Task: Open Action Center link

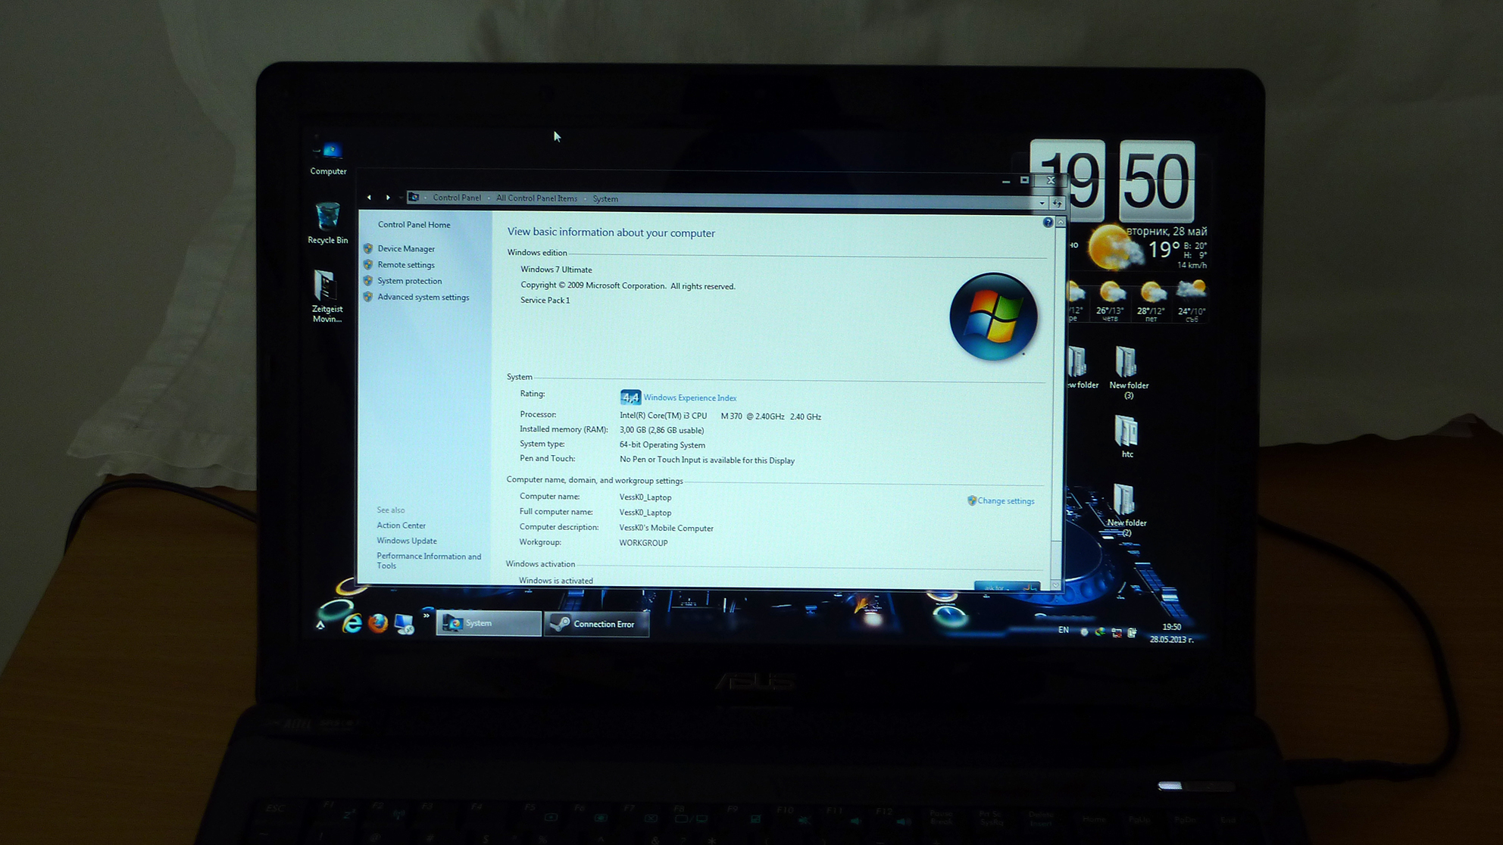Action: click(x=401, y=525)
